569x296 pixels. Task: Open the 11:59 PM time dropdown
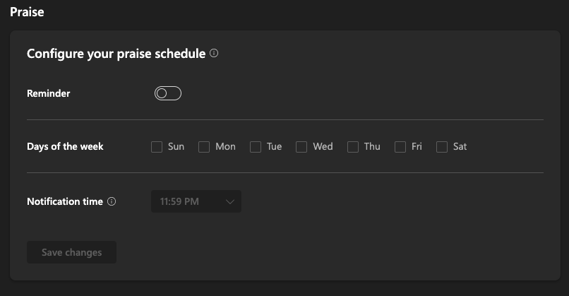point(196,201)
